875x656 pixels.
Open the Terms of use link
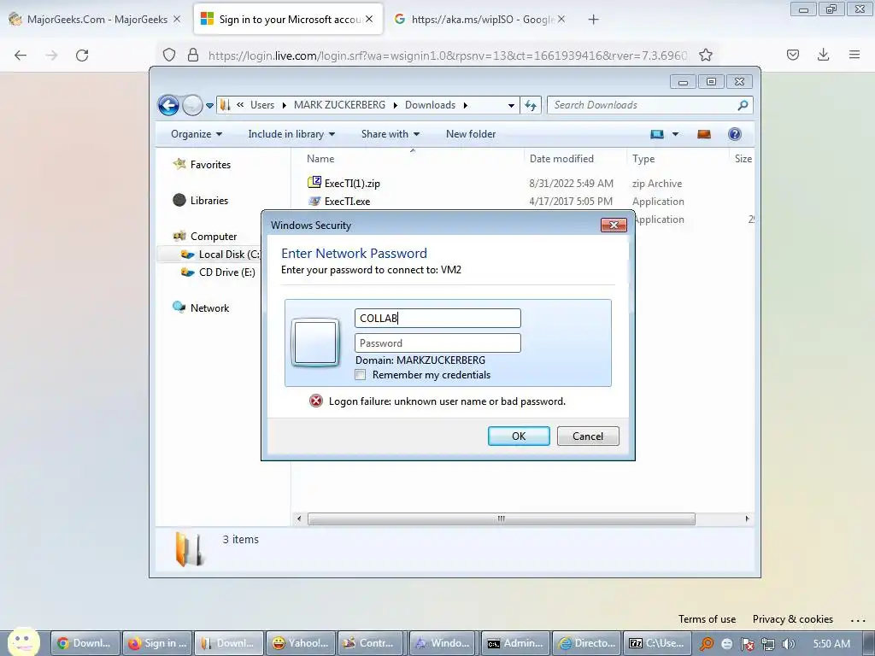tap(707, 619)
